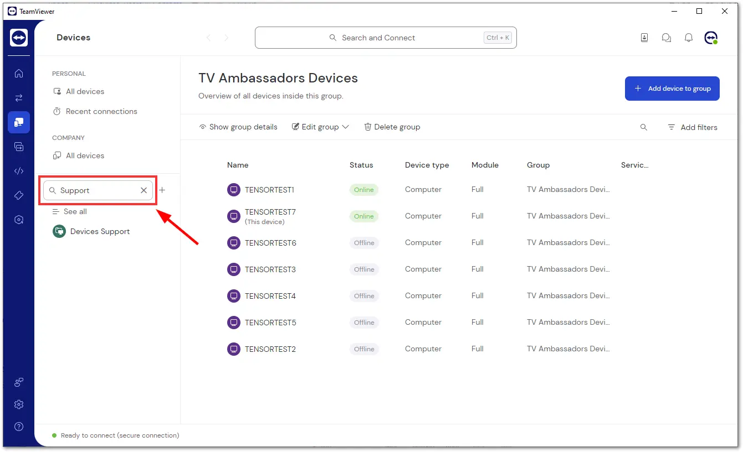Select company All devices
Viewport: 743px width, 452px height.
(x=79, y=155)
